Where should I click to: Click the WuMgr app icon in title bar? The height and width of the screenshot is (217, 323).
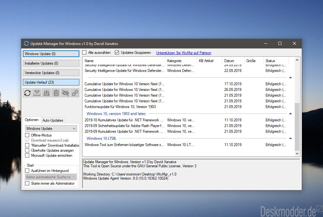coord(26,44)
